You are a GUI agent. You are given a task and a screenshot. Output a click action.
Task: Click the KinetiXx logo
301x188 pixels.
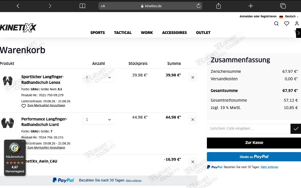(x=18, y=28)
